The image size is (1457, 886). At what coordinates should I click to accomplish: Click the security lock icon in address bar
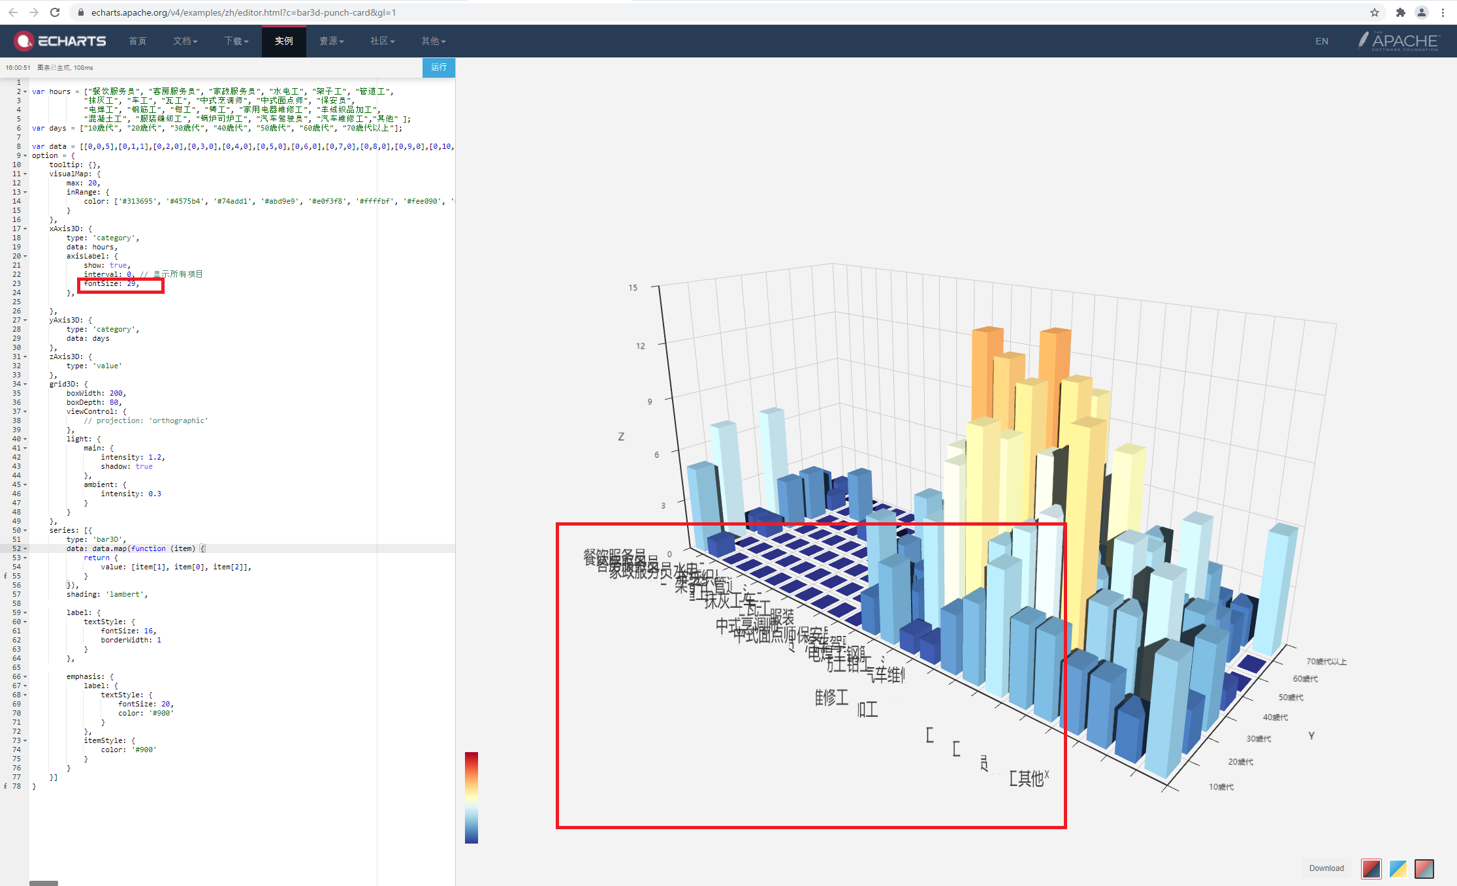point(80,12)
